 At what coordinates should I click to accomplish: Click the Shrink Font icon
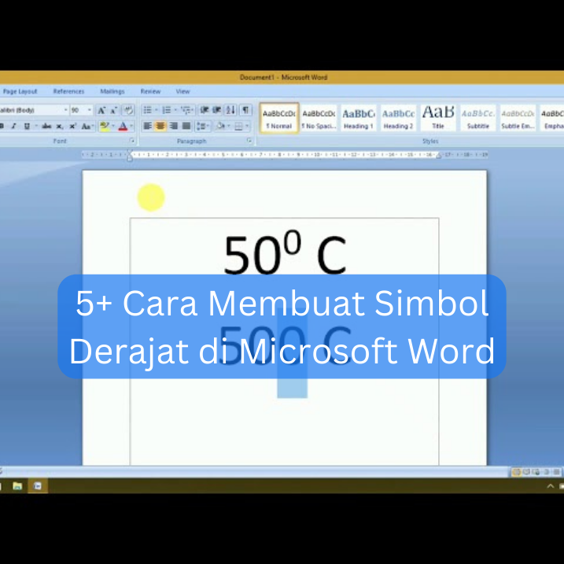pos(114,110)
